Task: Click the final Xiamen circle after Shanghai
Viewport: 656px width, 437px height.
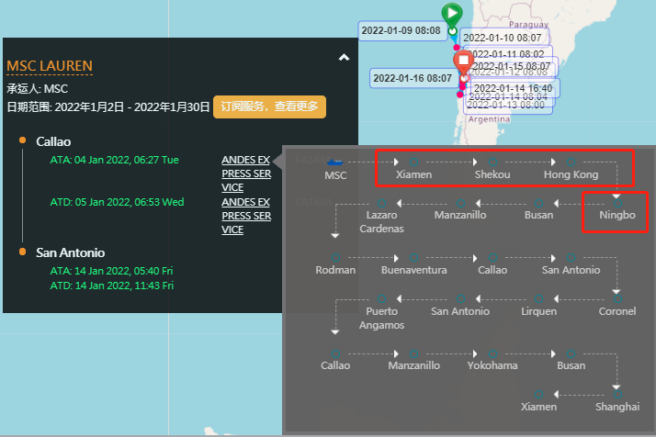Action: click(x=538, y=395)
